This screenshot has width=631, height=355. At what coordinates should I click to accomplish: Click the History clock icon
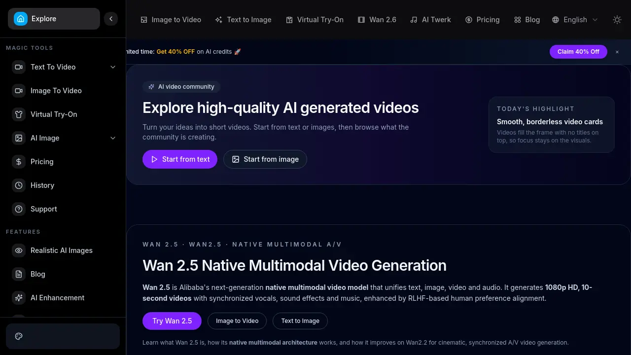tap(19, 185)
